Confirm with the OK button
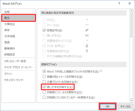135x111 pixels. click(x=107, y=106)
